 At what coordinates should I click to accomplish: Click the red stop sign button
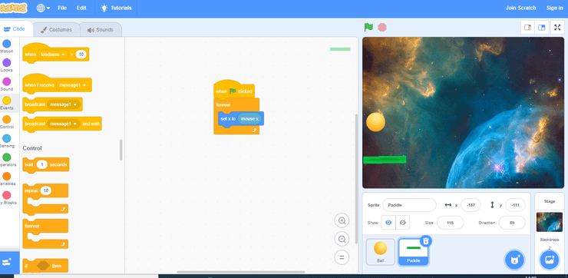(381, 27)
